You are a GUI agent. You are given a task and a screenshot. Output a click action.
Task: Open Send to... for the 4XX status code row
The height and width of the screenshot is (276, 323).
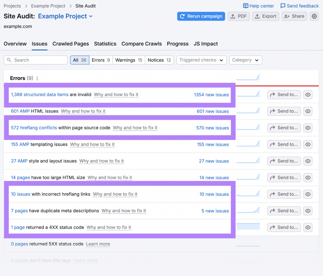click(284, 227)
